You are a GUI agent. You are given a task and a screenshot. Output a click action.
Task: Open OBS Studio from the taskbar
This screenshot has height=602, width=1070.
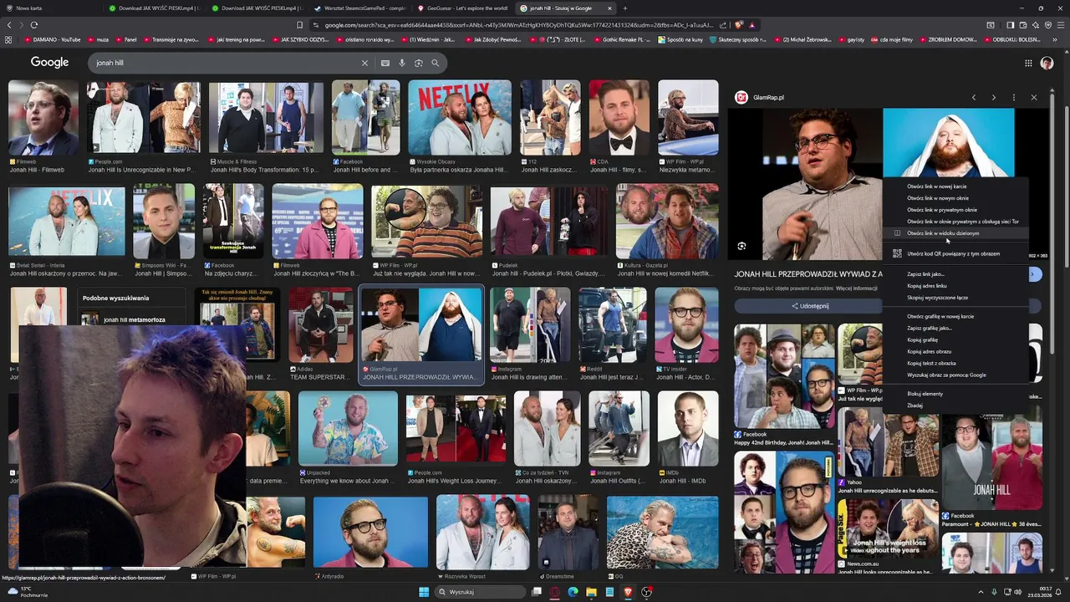tap(646, 592)
